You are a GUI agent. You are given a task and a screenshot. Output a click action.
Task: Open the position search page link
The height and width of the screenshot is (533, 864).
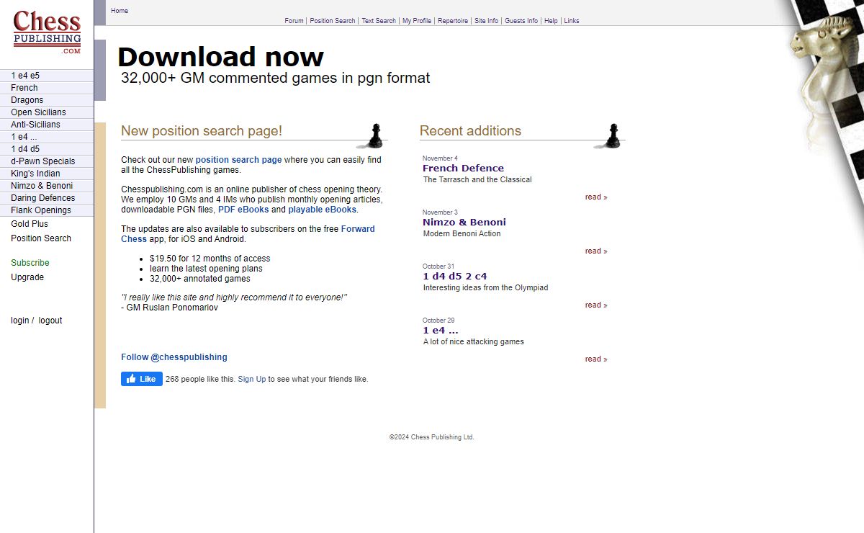(238, 160)
